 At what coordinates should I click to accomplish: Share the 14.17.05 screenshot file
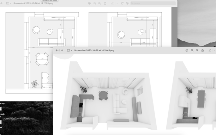pos(105,3)
